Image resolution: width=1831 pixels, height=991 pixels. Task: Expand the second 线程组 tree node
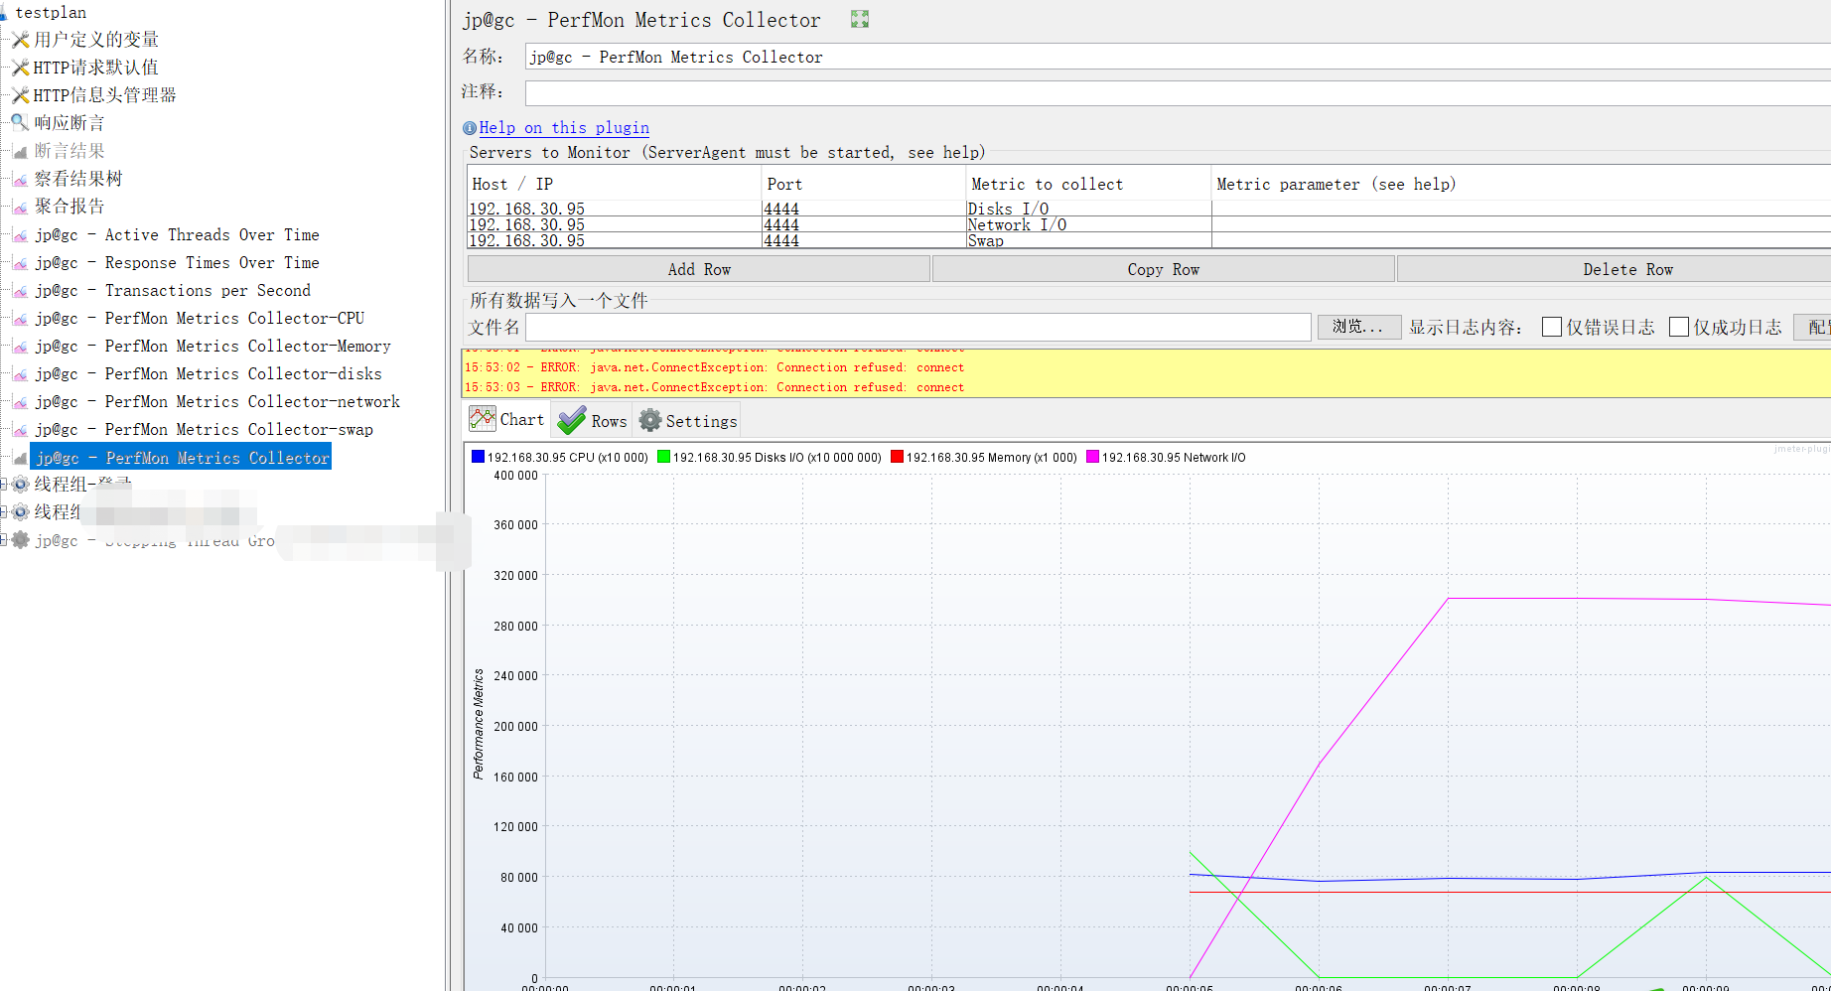pos(4,512)
